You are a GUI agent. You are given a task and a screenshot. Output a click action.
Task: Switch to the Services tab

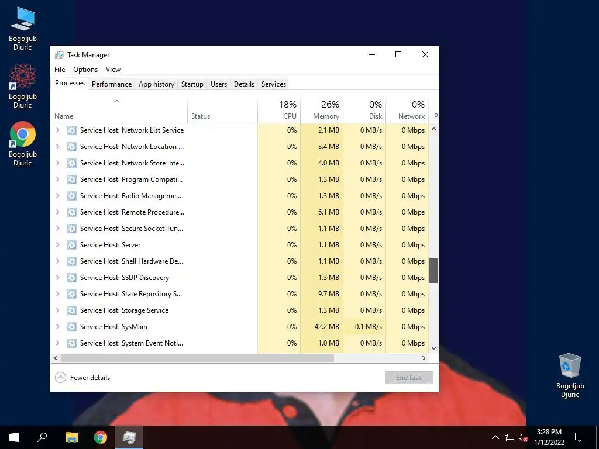click(x=274, y=84)
